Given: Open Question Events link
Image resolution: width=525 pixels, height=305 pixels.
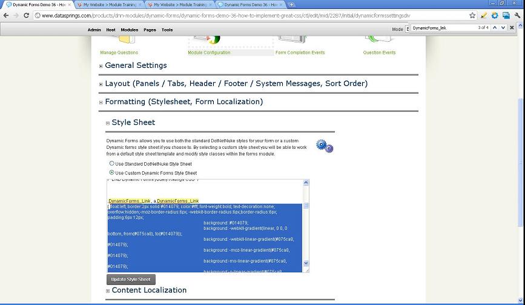Looking at the screenshot, I should coord(379,53).
